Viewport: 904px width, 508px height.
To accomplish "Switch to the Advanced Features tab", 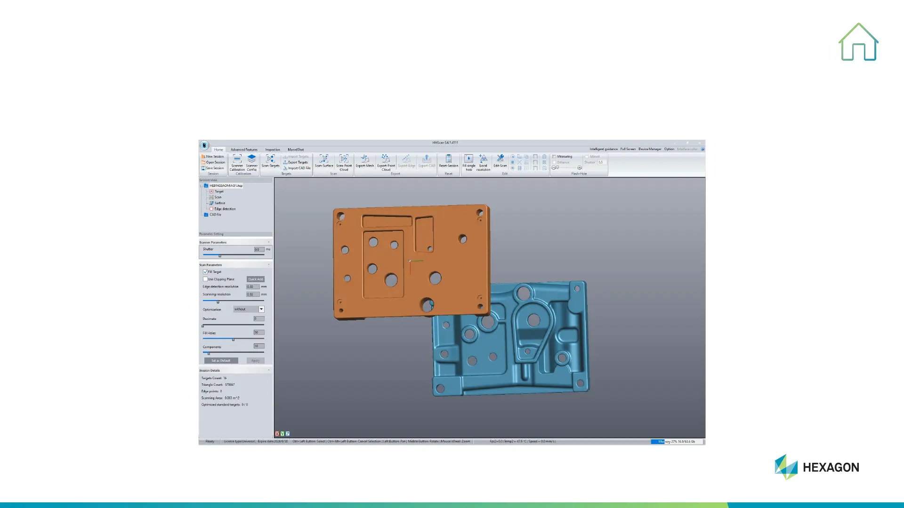I will [244, 150].
